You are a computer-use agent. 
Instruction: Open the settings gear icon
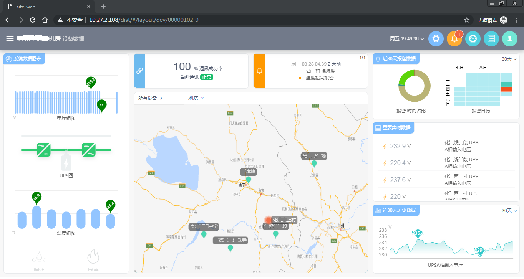tap(436, 39)
